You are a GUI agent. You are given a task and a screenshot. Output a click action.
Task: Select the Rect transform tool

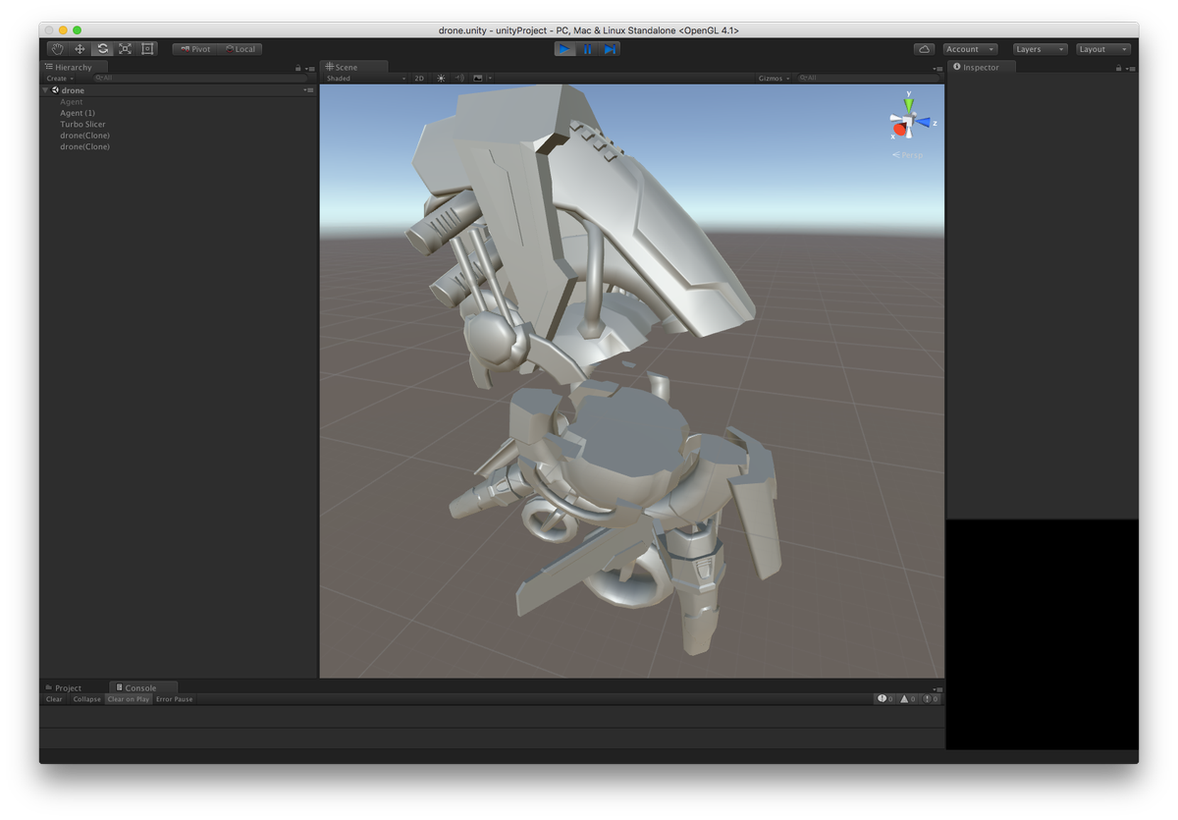coord(147,49)
